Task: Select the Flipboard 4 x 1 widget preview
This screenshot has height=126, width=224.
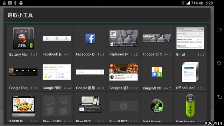Action: pyautogui.click(x=157, y=38)
